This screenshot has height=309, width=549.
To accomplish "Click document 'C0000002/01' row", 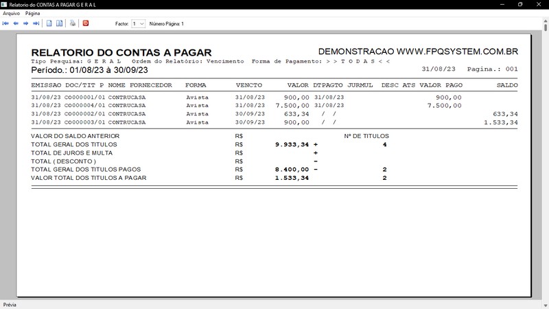I will tap(84, 114).
